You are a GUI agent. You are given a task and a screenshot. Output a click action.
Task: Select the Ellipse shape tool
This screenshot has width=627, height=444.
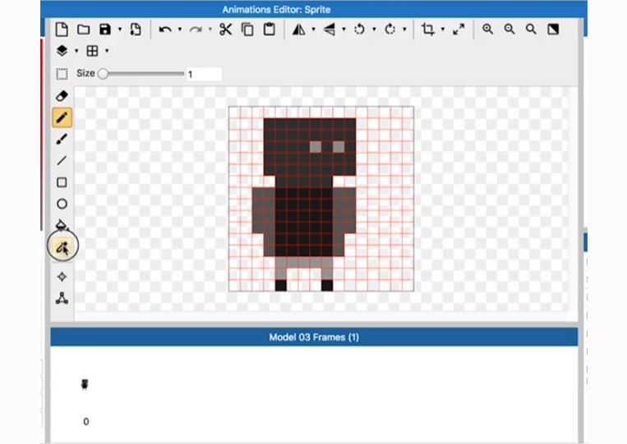(62, 204)
